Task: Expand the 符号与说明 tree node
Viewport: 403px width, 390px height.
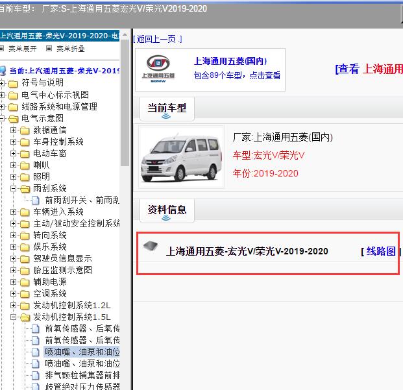Action: pyautogui.click(x=2, y=83)
